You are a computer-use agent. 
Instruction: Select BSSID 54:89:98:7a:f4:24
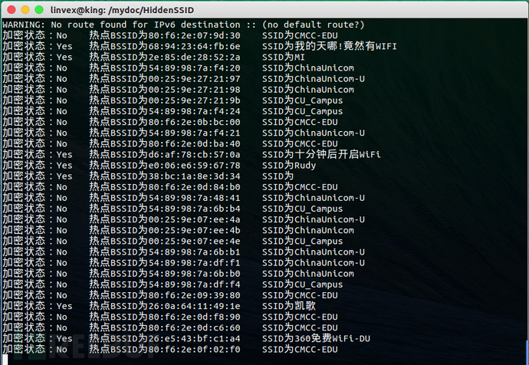194,111
